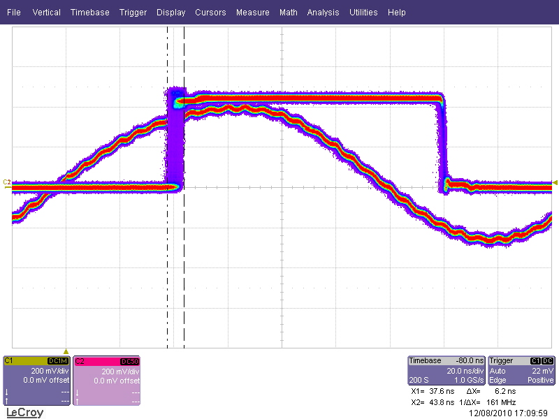This screenshot has width=559, height=419.
Task: Open the File menu
Action: [x=14, y=13]
